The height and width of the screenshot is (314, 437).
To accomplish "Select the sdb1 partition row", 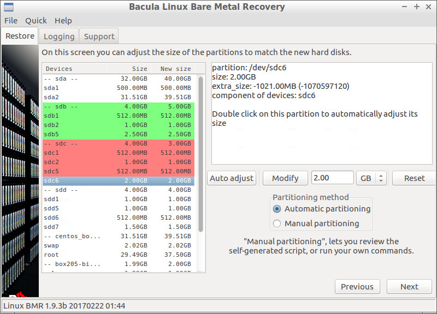I will pos(119,116).
